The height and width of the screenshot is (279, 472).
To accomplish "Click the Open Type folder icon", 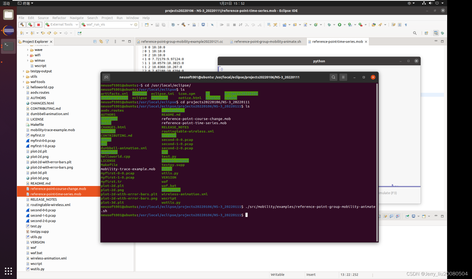I will coord(374,25).
